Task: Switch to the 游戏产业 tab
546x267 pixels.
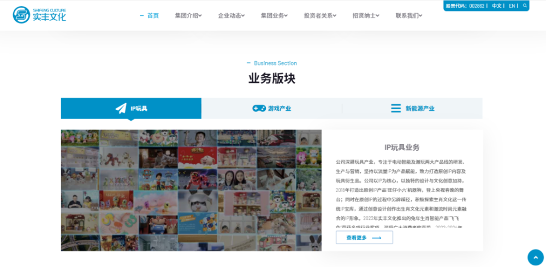Action: [x=271, y=108]
